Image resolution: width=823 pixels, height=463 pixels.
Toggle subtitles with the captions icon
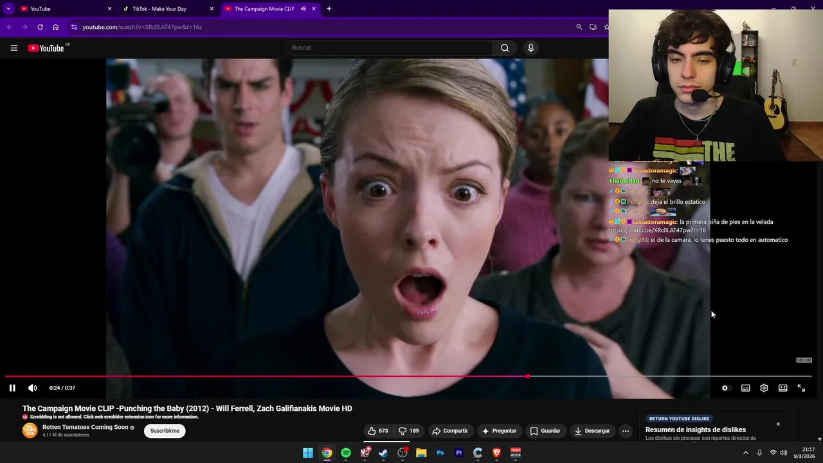(745, 388)
